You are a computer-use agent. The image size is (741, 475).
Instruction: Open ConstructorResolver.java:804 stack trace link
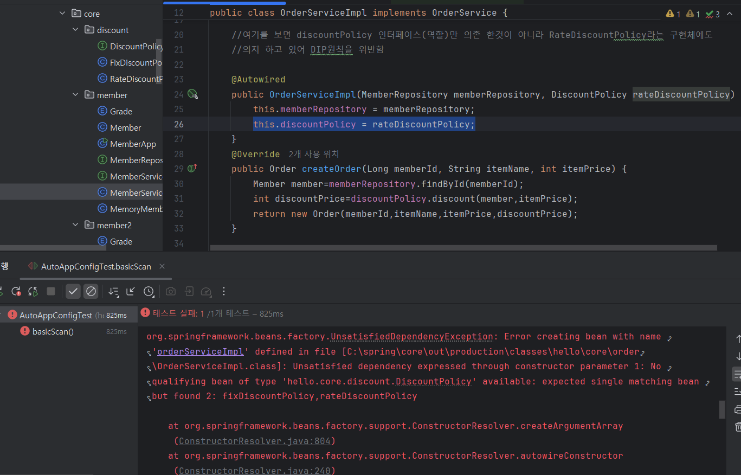click(x=254, y=441)
